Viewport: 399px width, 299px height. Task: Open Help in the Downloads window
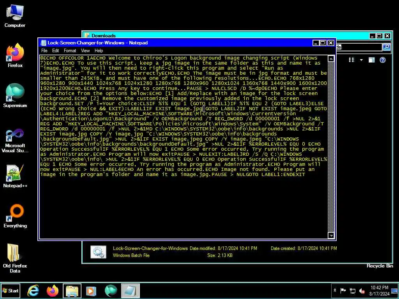(x=383, y=60)
